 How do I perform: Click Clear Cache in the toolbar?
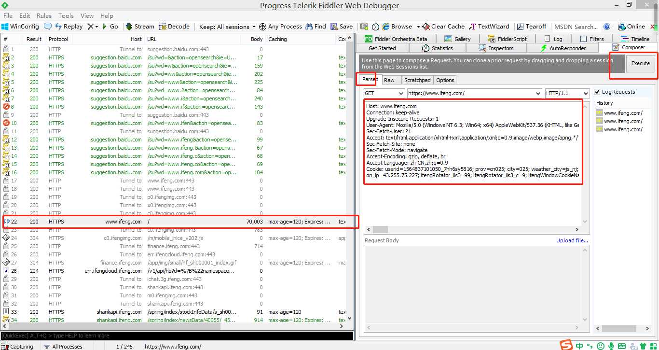click(x=444, y=27)
